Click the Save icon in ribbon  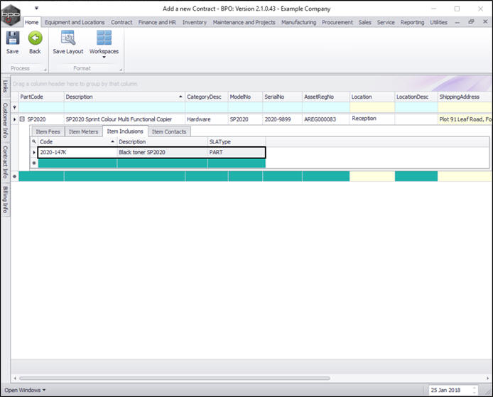[13, 38]
